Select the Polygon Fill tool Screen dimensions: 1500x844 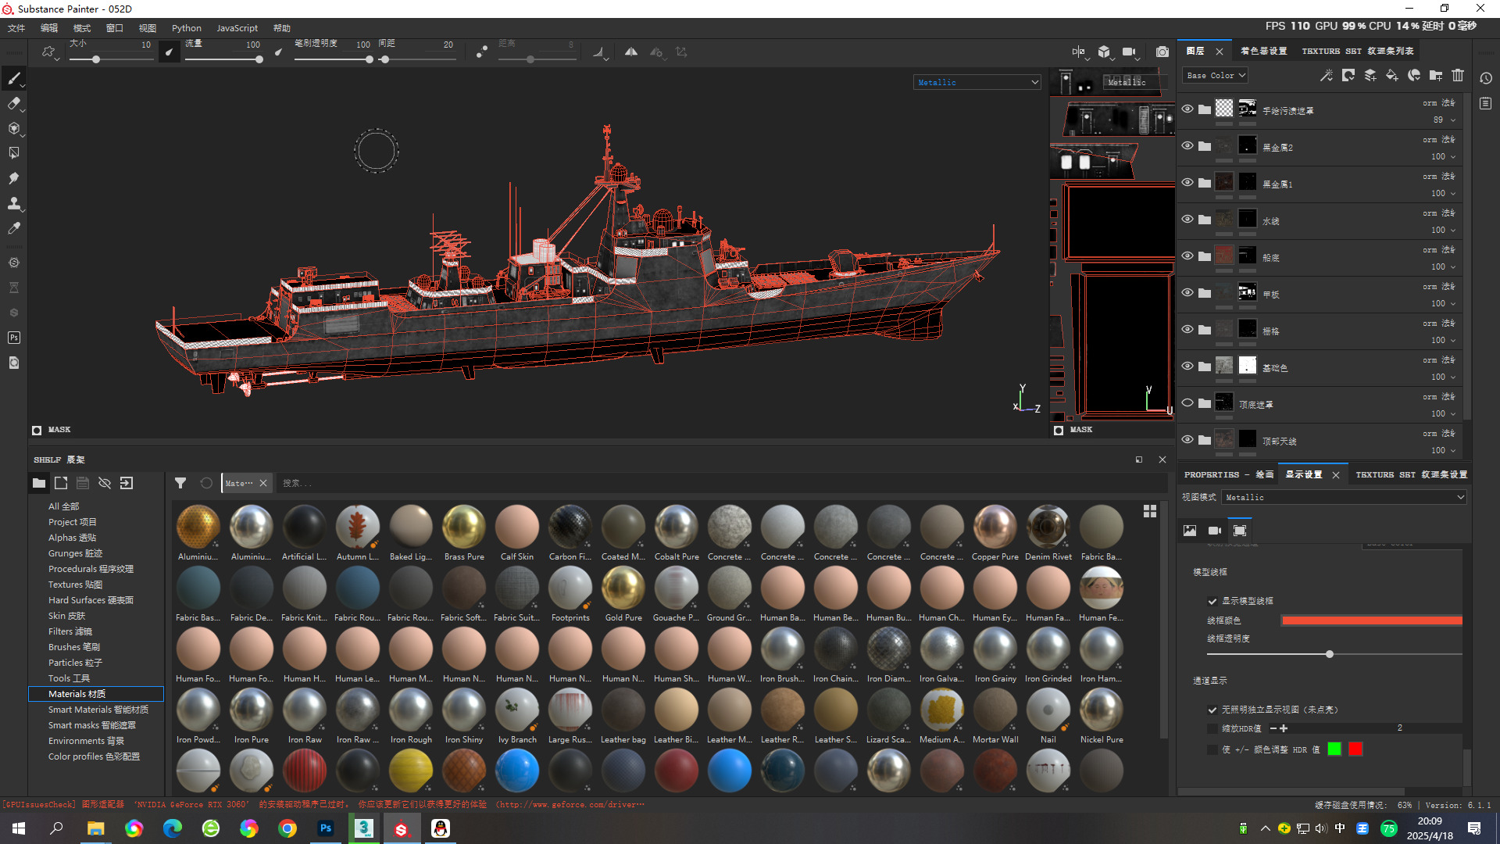pos(13,153)
